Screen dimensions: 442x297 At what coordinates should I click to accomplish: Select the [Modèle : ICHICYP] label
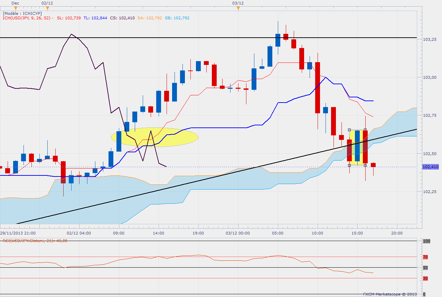[22, 13]
